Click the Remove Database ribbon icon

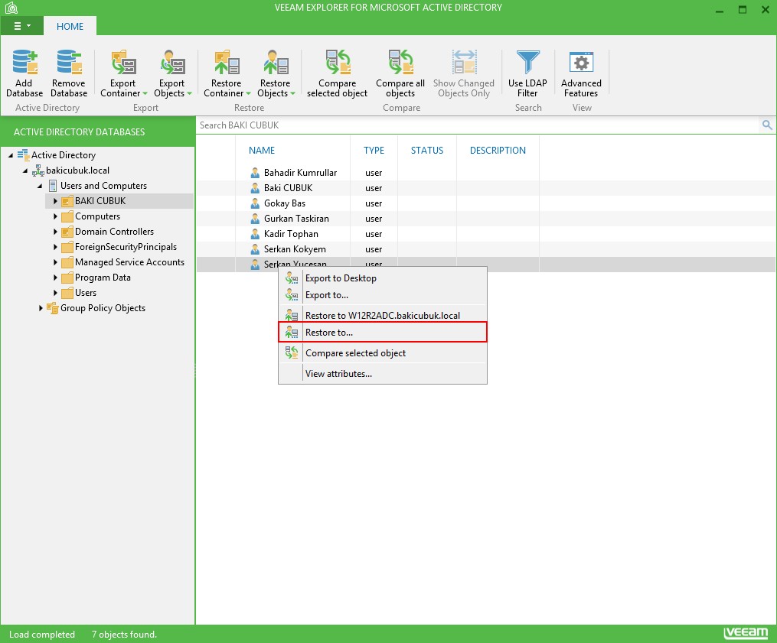coord(69,62)
